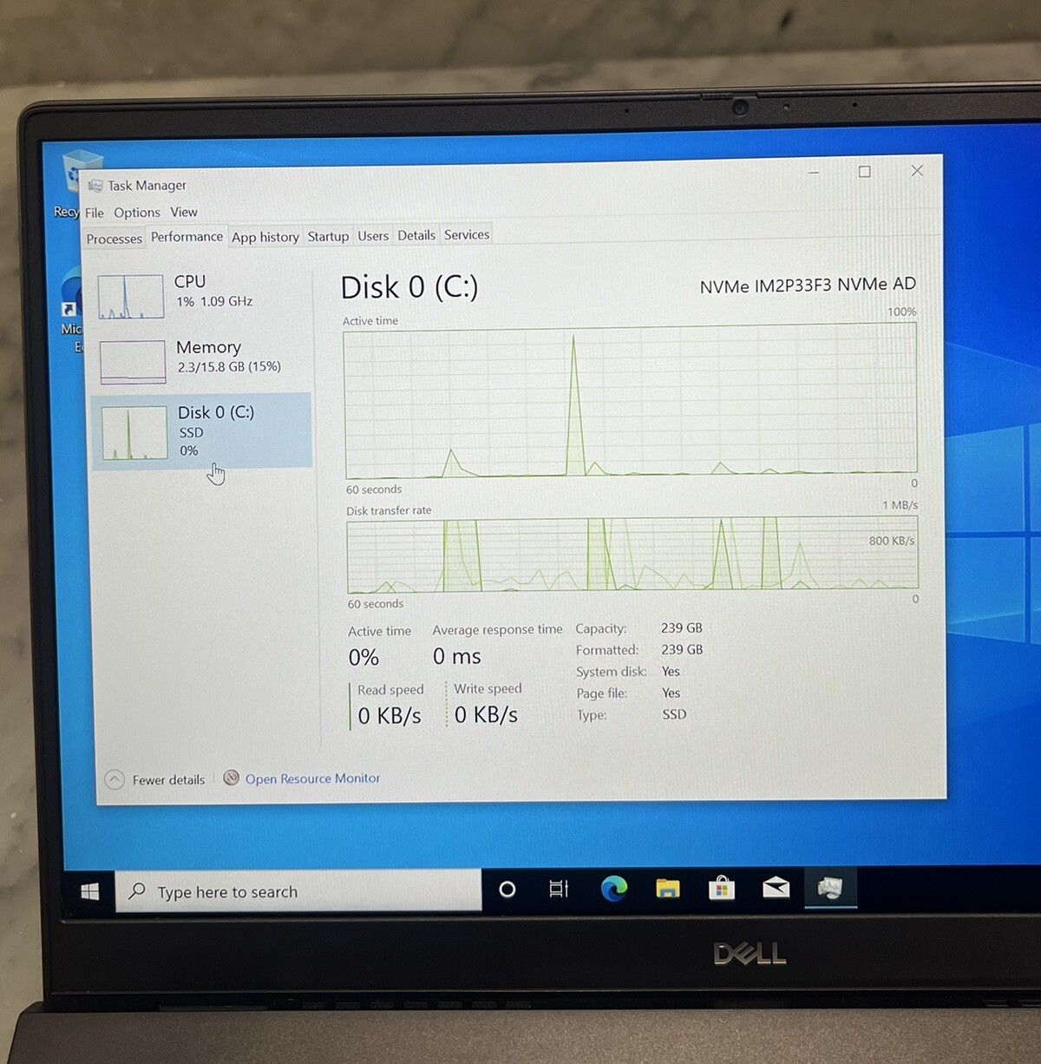The image size is (1041, 1064).
Task: Select the Recycle Bin desktop icon
Action: pyautogui.click(x=71, y=183)
